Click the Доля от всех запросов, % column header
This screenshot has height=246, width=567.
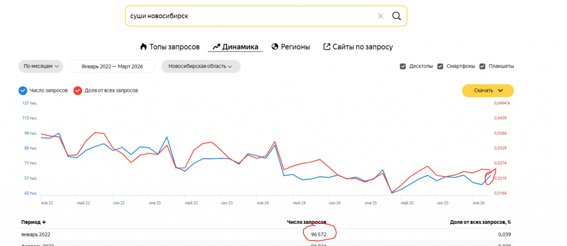coord(480,222)
